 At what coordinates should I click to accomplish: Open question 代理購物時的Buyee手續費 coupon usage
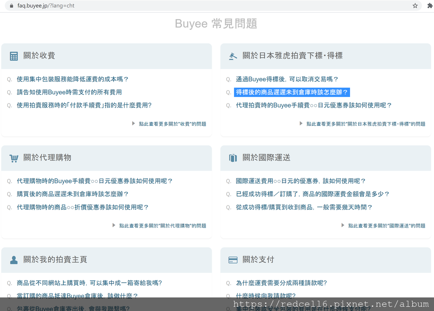tap(95, 181)
